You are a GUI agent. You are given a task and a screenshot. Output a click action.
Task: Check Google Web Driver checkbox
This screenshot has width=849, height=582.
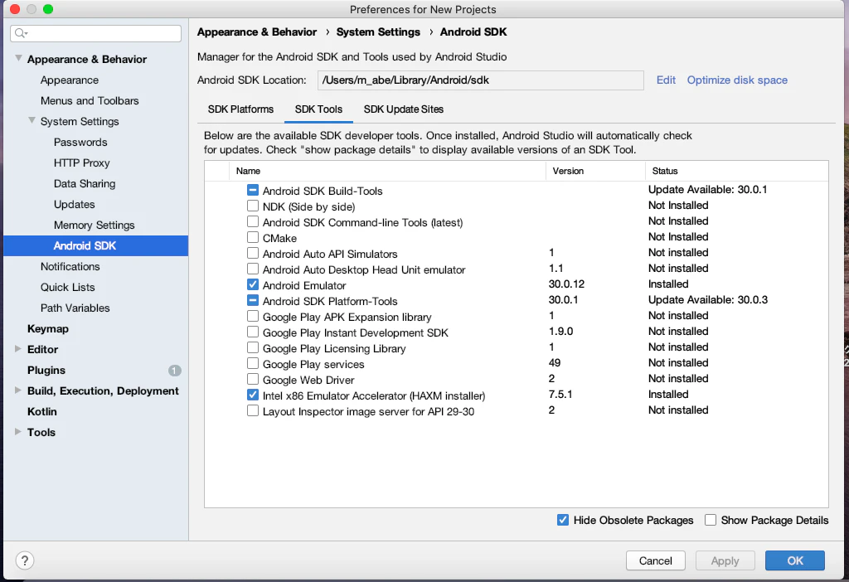pyautogui.click(x=253, y=379)
